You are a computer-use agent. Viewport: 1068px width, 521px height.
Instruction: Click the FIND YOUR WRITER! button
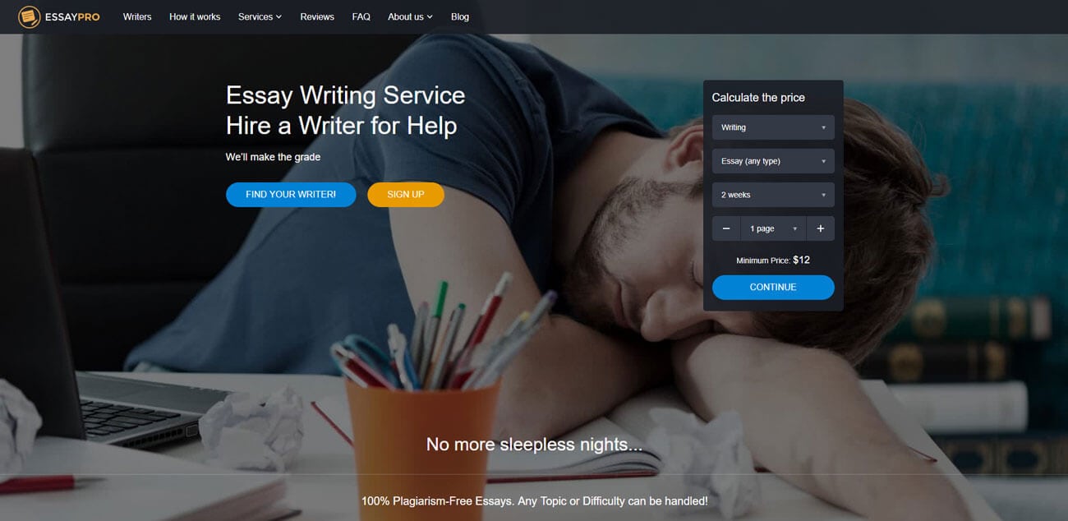pos(291,195)
